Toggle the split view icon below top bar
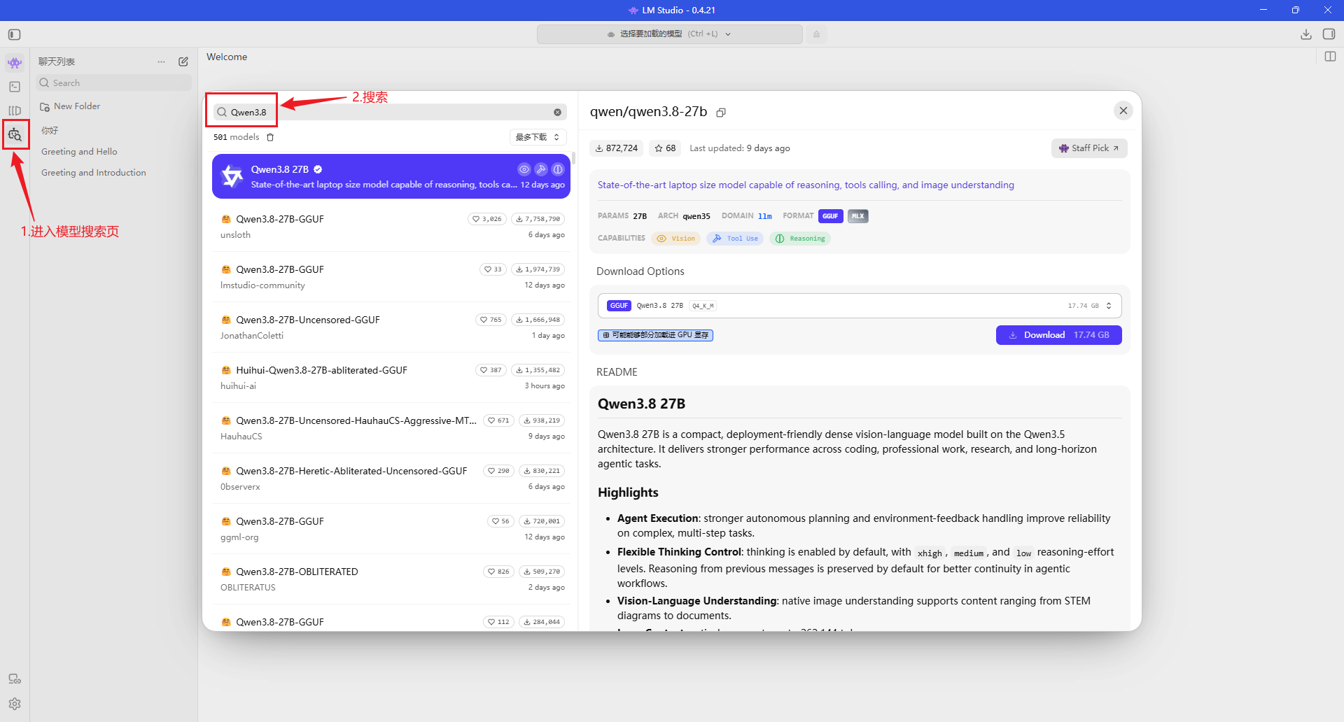The height and width of the screenshot is (722, 1344). pos(1331,57)
